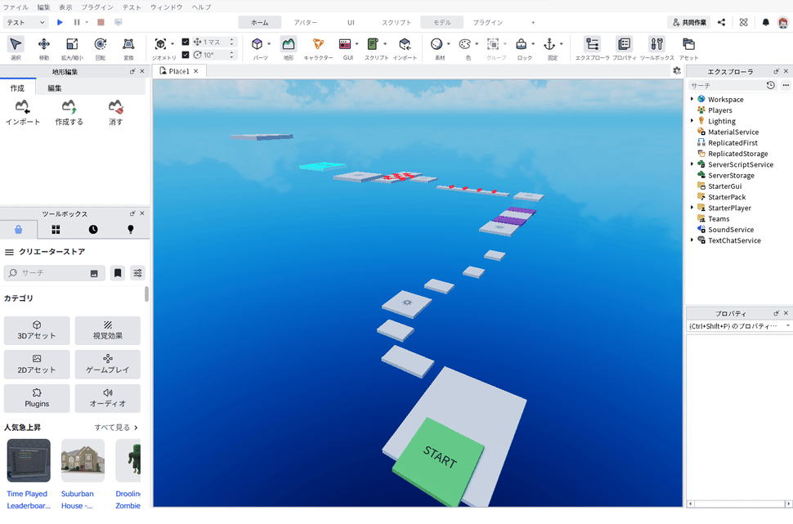The height and width of the screenshot is (524, 793).
Task: Open the 編集 tab in terrain editor
Action: tap(55, 88)
